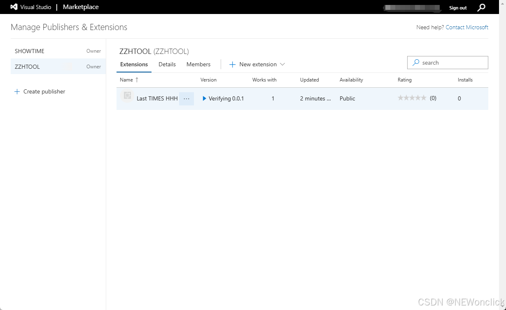The width and height of the screenshot is (506, 310).
Task: Sort by the Version column header
Action: pyautogui.click(x=208, y=80)
